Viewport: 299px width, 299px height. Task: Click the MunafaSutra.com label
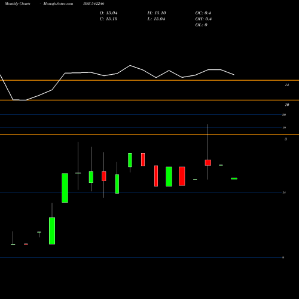(x=58, y=4)
